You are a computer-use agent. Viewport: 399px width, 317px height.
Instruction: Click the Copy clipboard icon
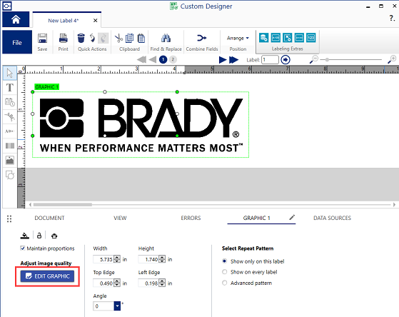[129, 38]
